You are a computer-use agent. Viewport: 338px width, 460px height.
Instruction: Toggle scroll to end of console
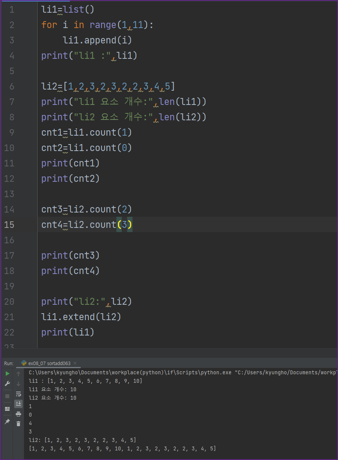pyautogui.click(x=18, y=404)
